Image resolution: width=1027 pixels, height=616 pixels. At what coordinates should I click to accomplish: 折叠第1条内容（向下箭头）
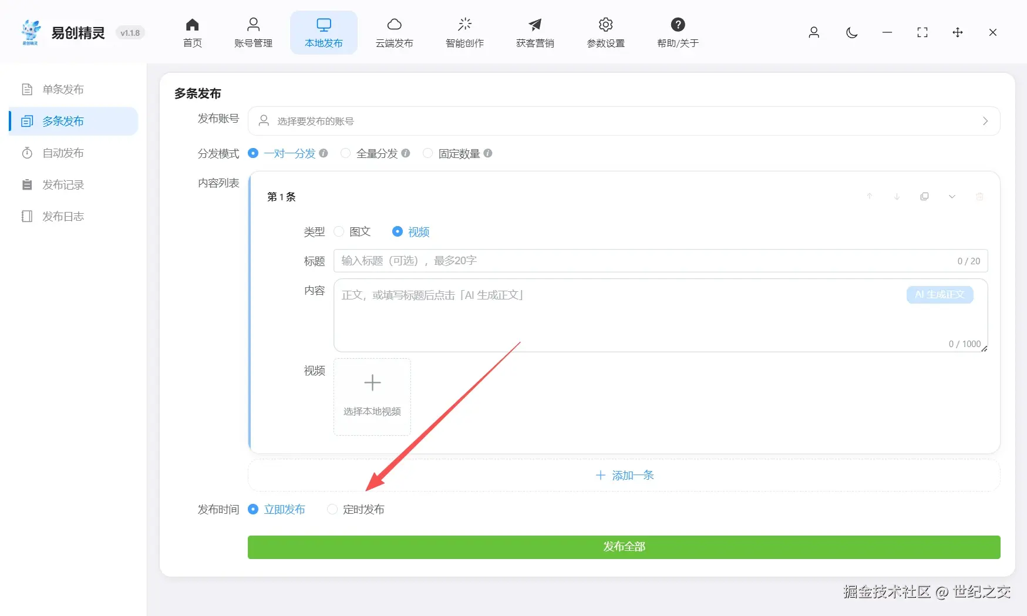point(952,196)
